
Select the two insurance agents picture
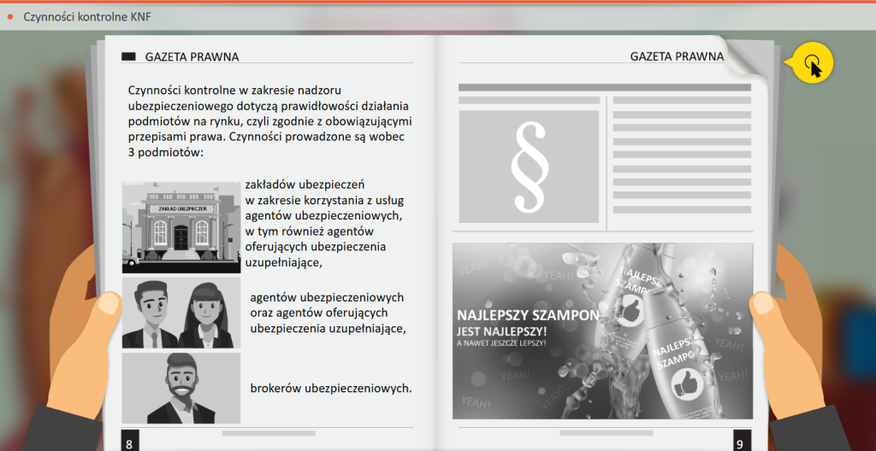tap(181, 313)
